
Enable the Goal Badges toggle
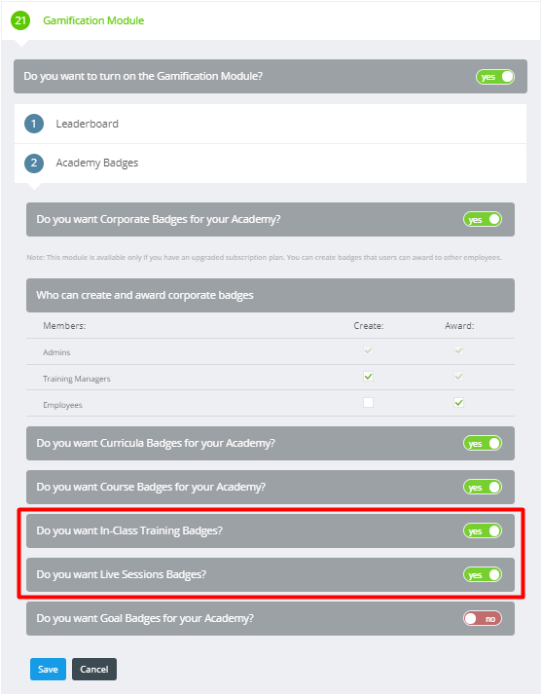[x=483, y=618]
